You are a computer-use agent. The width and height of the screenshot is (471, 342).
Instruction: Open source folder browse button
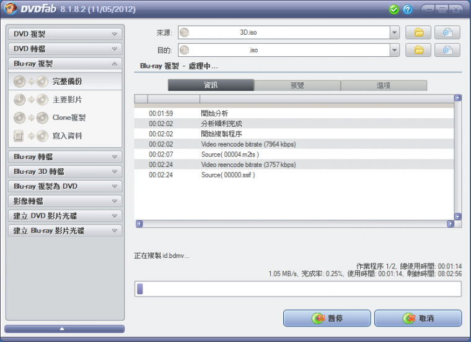point(418,32)
